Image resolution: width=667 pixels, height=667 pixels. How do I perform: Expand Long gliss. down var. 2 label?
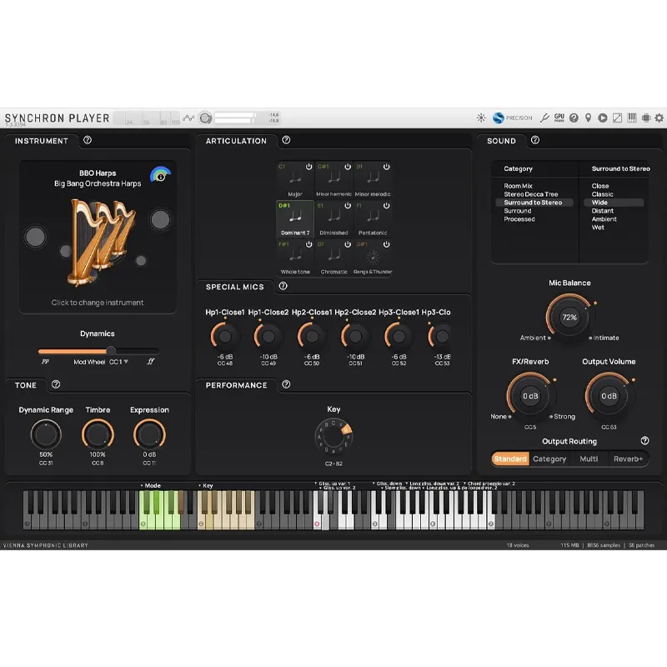coord(433,484)
